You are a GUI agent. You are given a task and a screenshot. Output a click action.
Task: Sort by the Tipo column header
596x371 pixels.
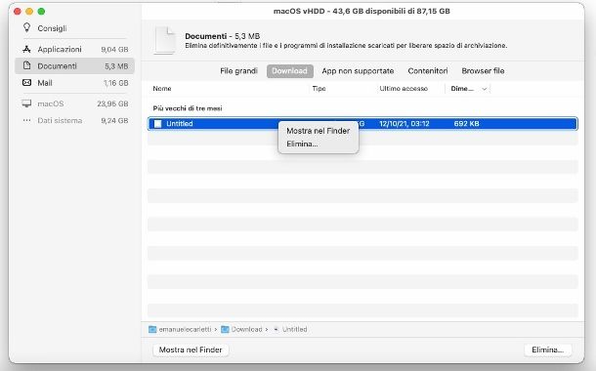319,89
